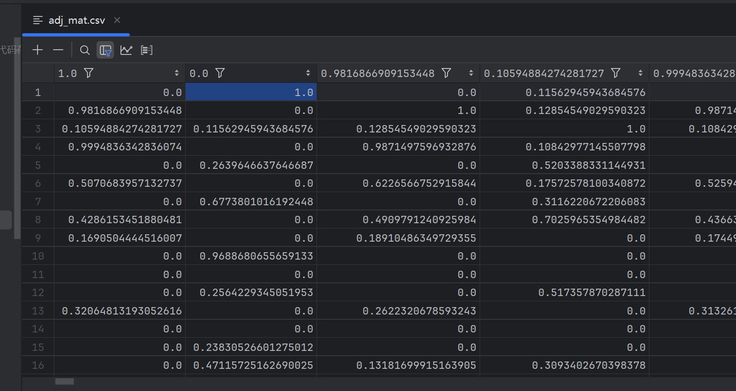Image resolution: width=736 pixels, height=391 pixels.
Task: Click the highlighted cell 1.0 in row 1
Action: click(251, 92)
